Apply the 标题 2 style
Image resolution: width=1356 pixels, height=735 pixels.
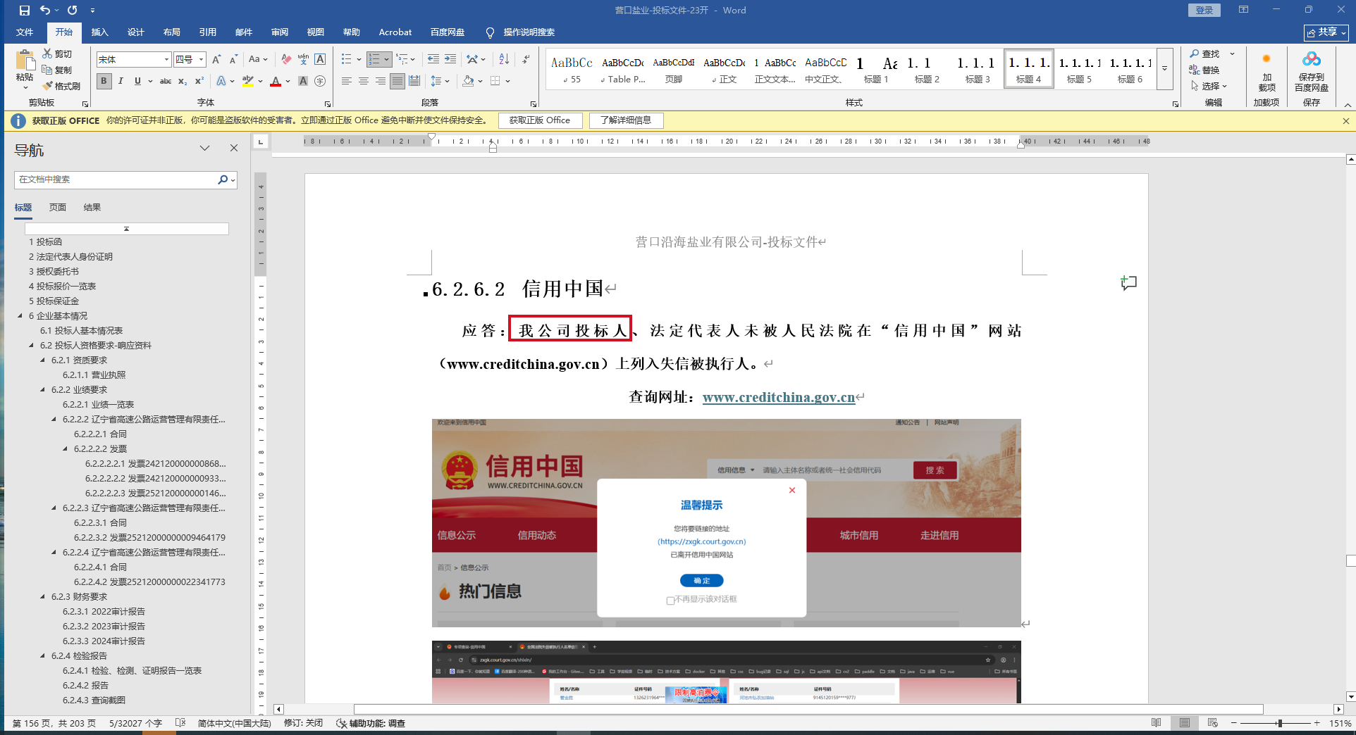pyautogui.click(x=927, y=68)
